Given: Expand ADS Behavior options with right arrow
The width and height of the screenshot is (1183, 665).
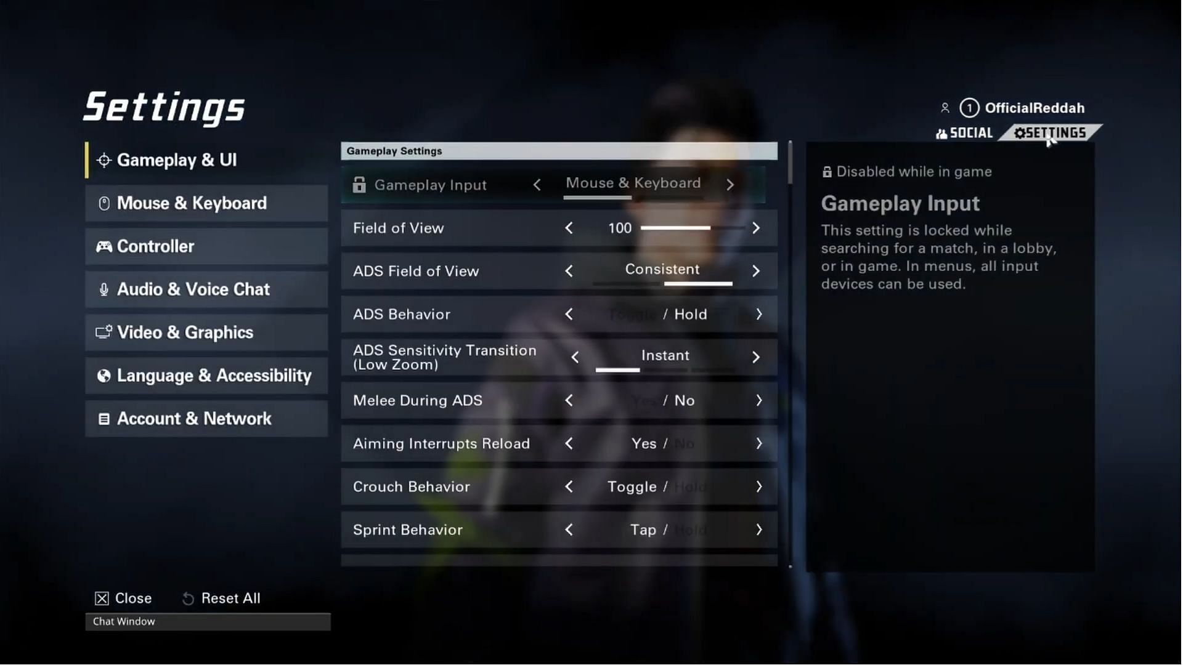Looking at the screenshot, I should pyautogui.click(x=755, y=313).
